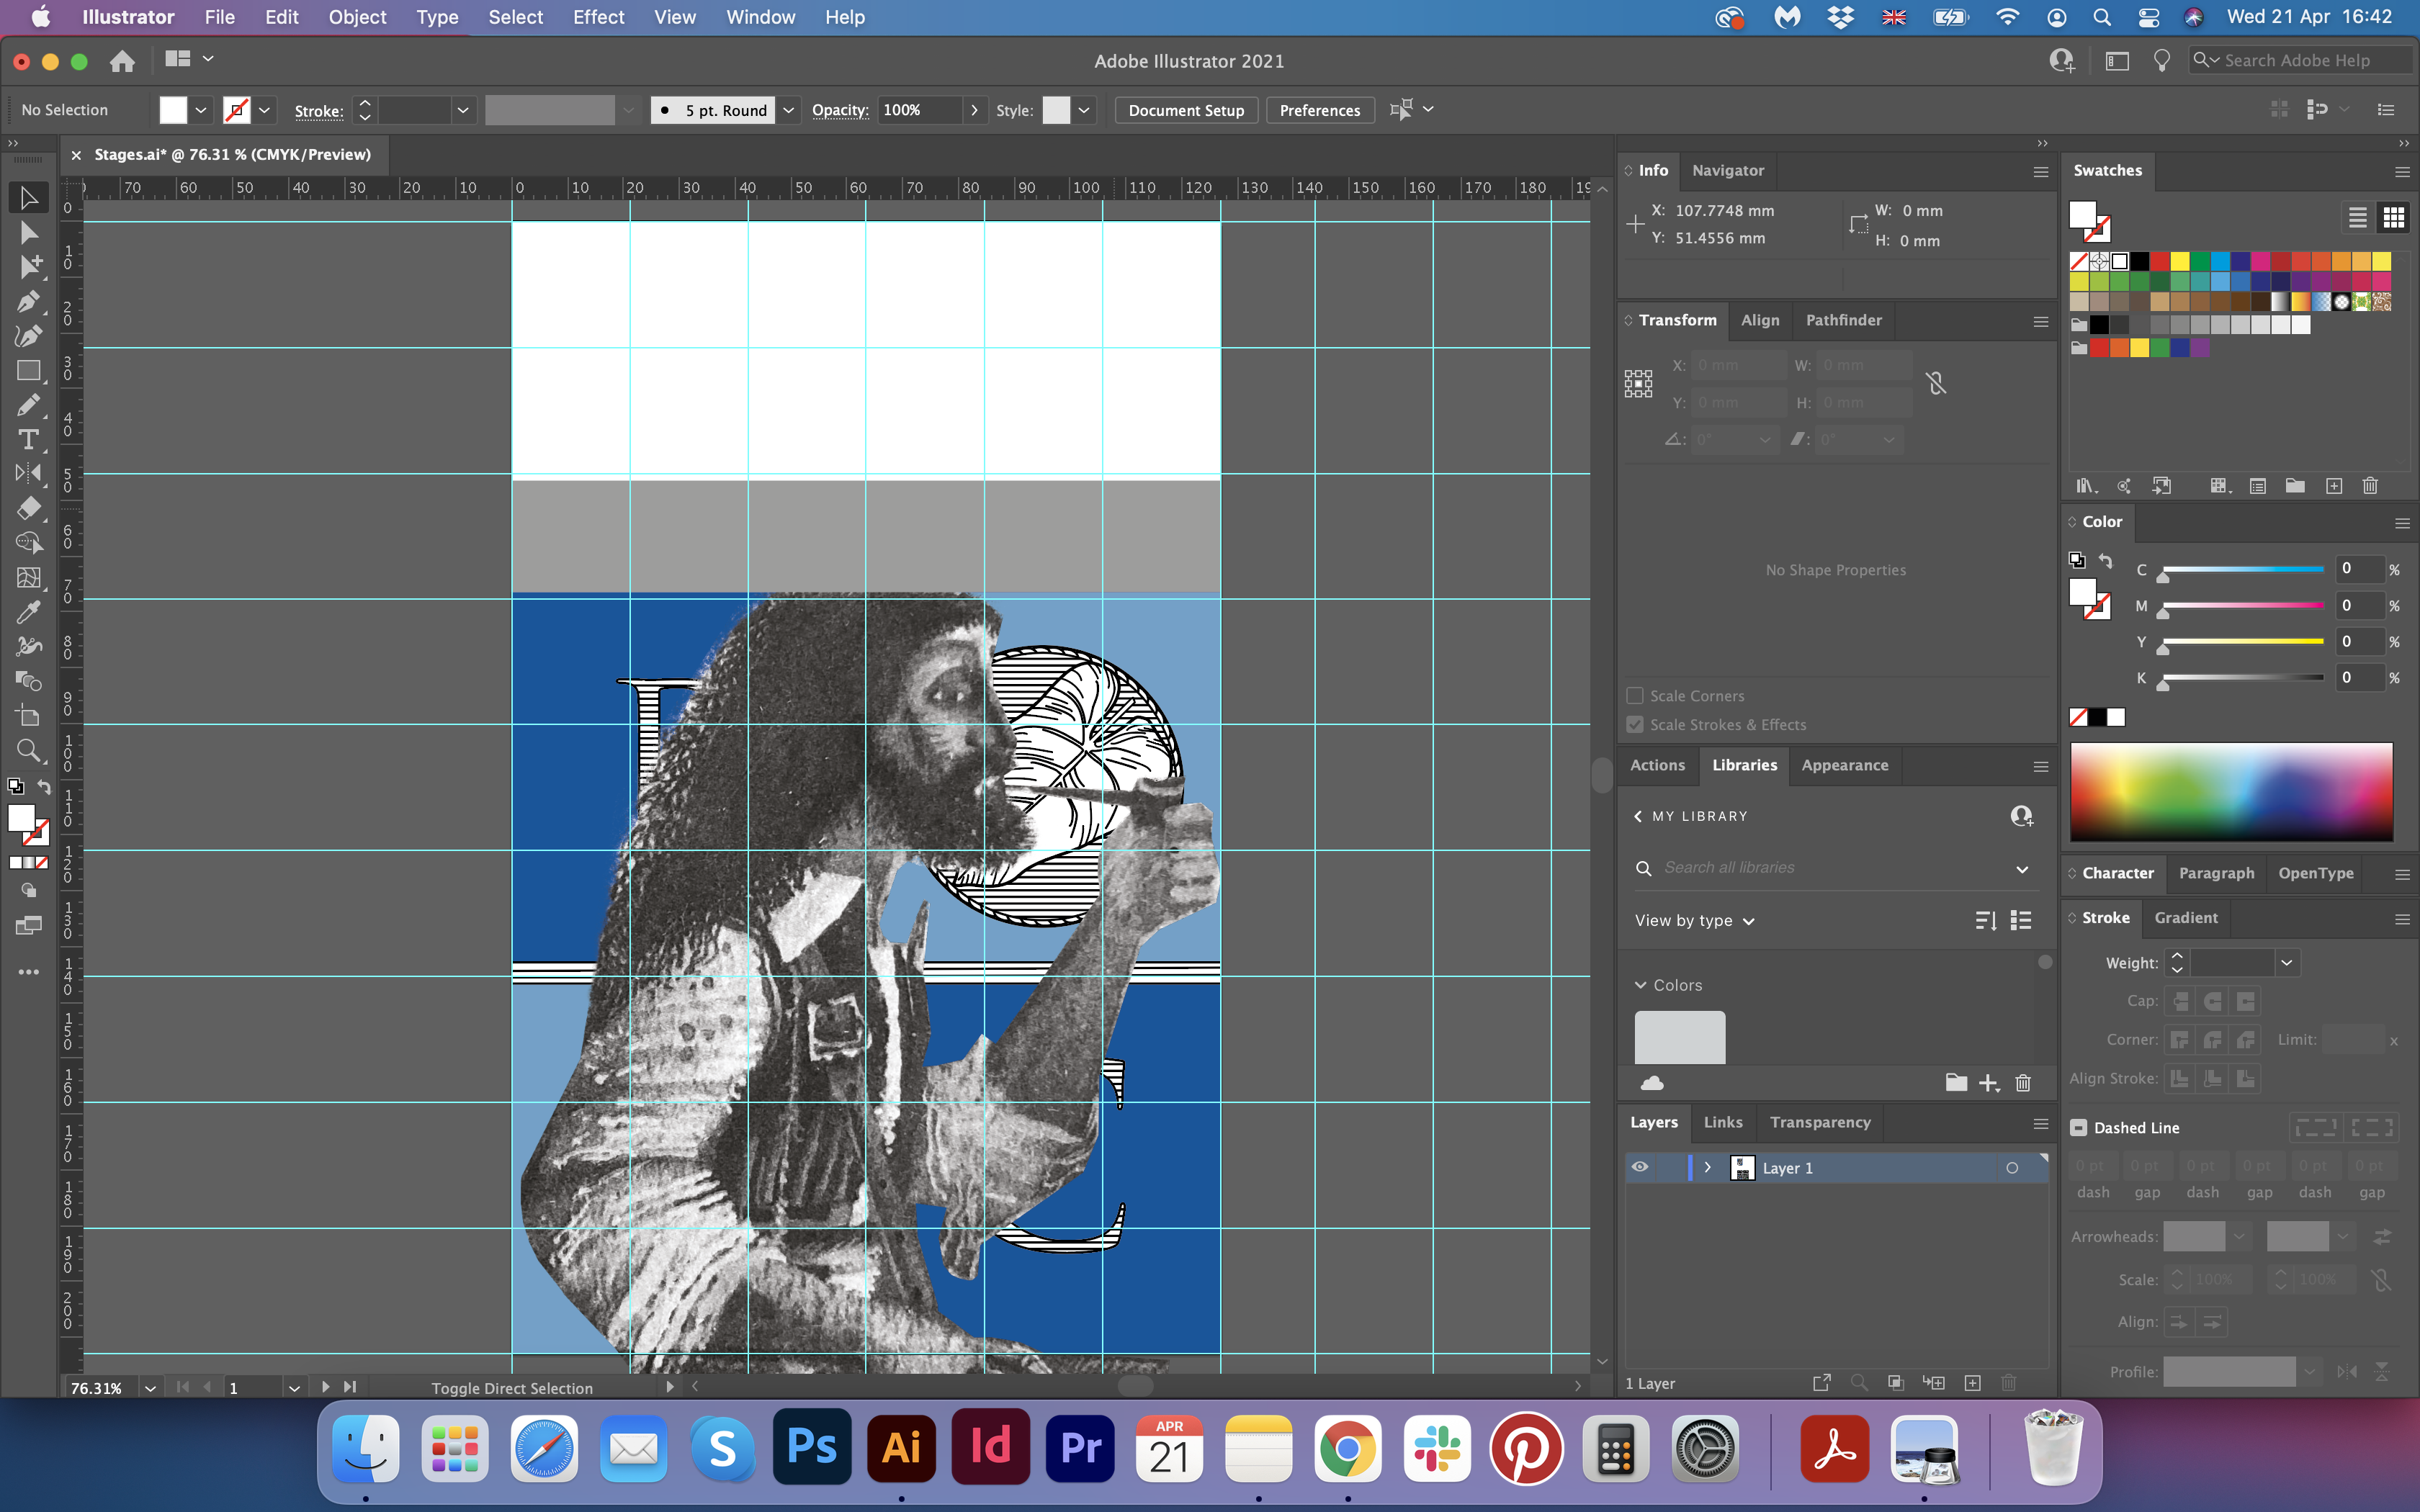Image resolution: width=2420 pixels, height=1512 pixels.
Task: Click the color spectrum bar
Action: (x=2231, y=791)
